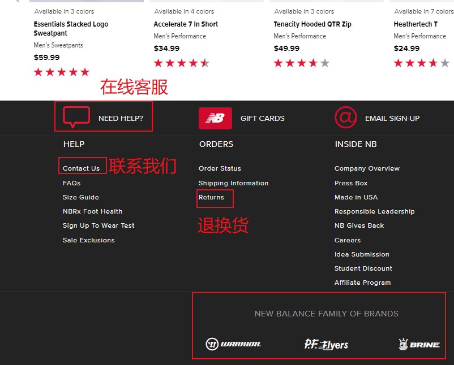Open Student Discount link
Screen dimensions: 454x365
point(363,268)
